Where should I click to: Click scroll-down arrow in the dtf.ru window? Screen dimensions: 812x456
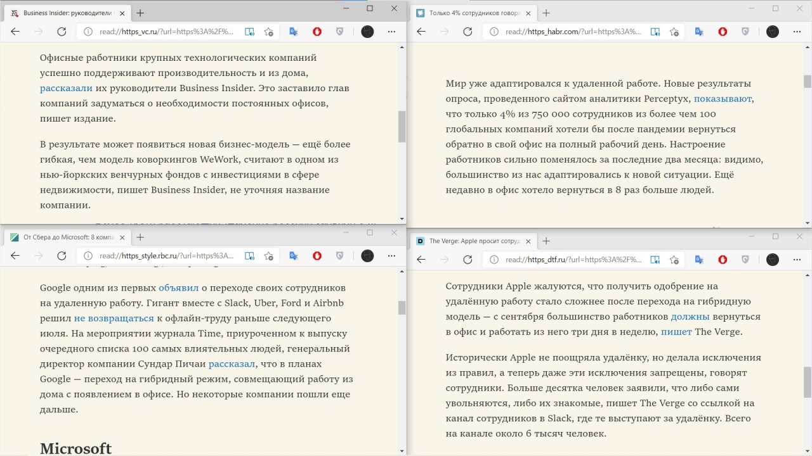click(808, 451)
